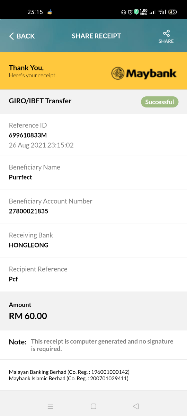Screen dimensions: 187x416
Task: Tap the Successful status badge
Action: (160, 102)
